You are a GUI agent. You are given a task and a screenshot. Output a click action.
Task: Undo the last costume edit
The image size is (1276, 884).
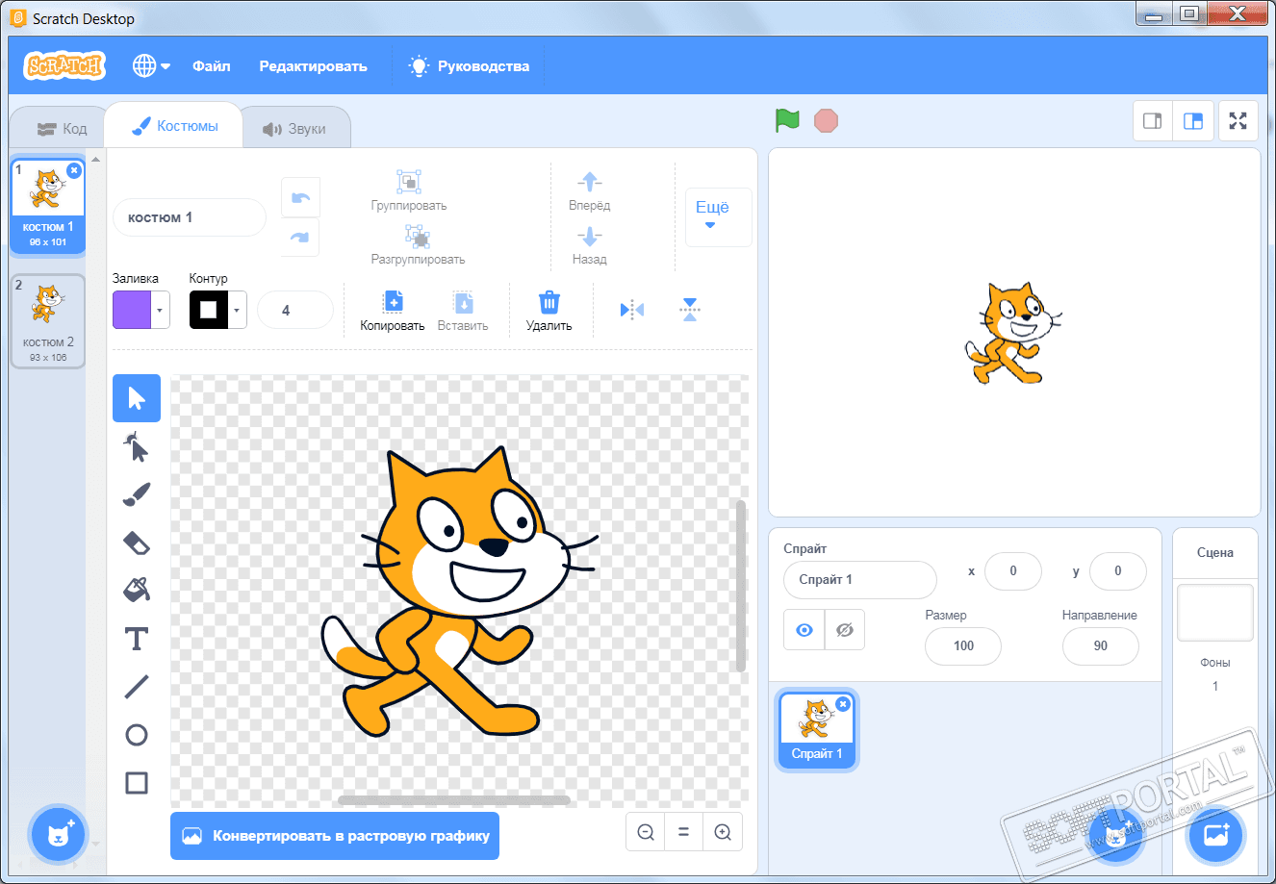(300, 197)
